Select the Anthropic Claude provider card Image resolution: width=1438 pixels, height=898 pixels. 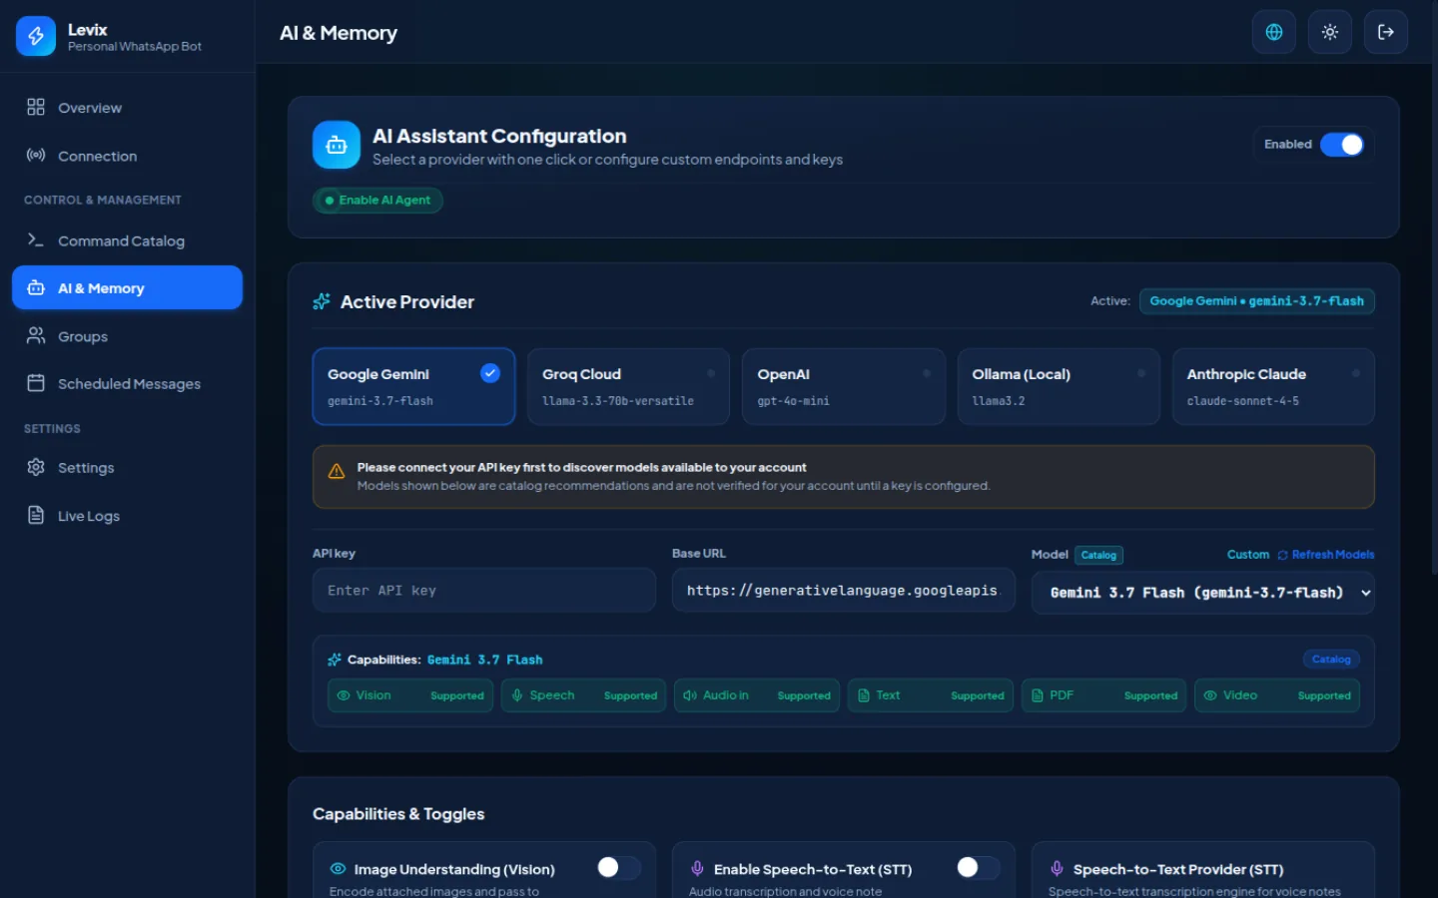tap(1273, 386)
